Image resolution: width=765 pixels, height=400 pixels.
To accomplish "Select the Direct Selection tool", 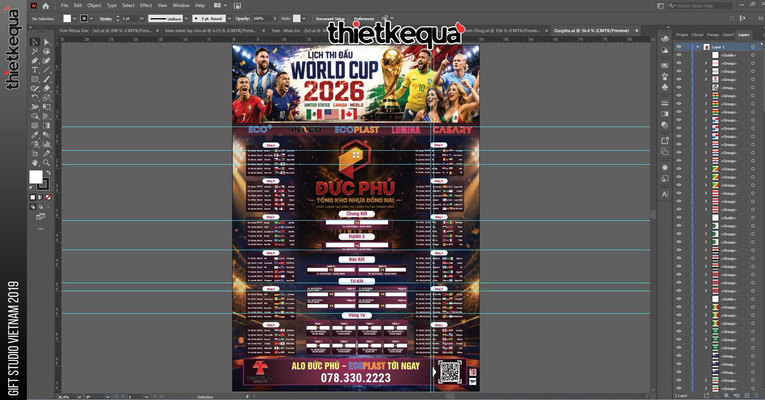I will click(46, 42).
